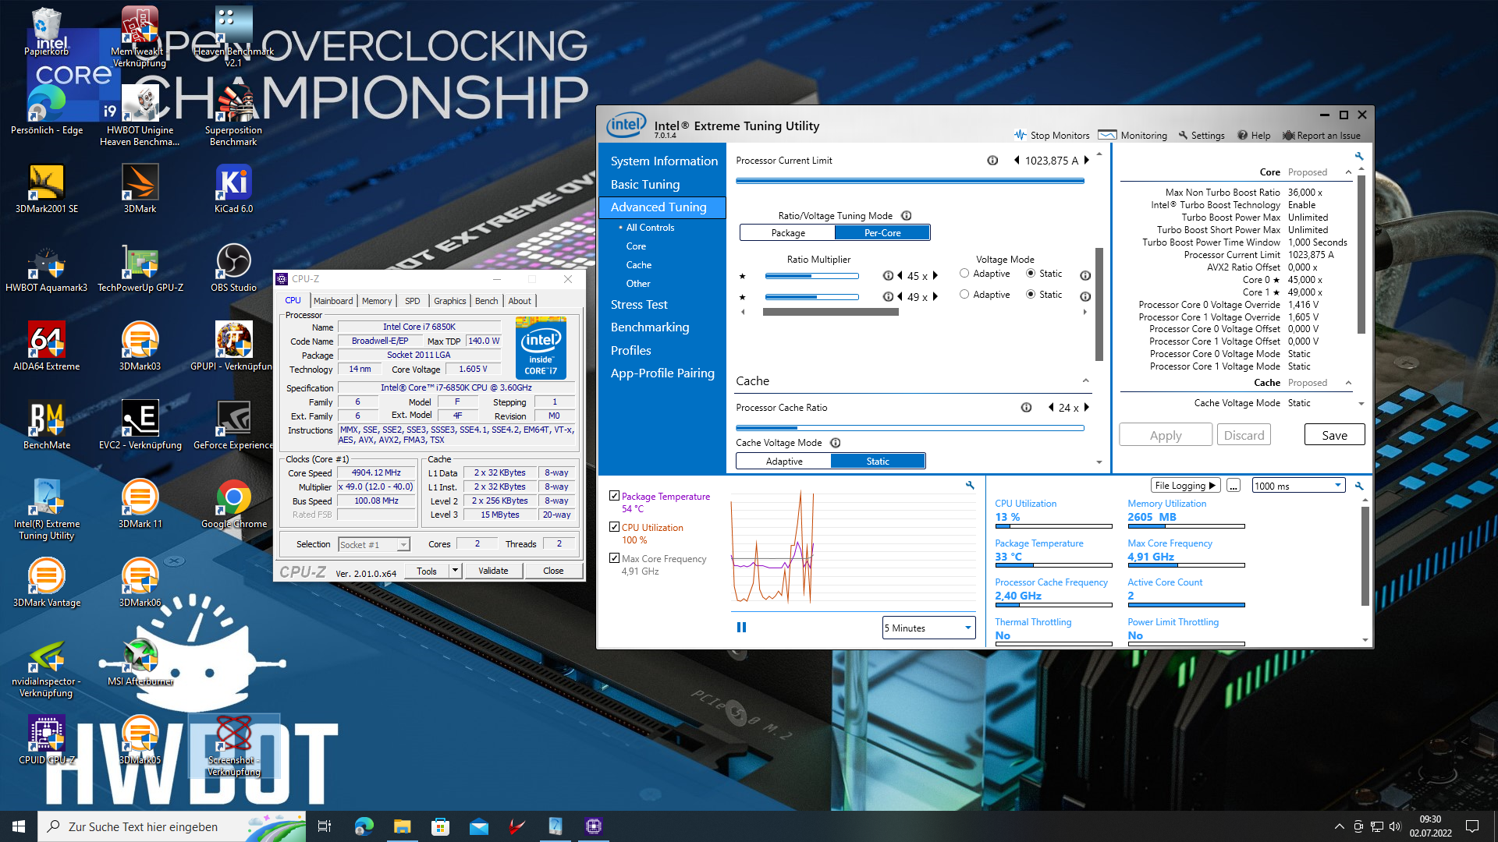Image resolution: width=1498 pixels, height=842 pixels.
Task: Select Static voltage mode for 45x core
Action: coord(1031,274)
